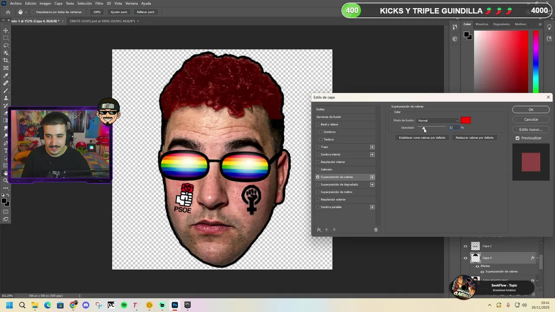The width and height of the screenshot is (555, 312).
Task: Enable the Trazo effect checkbox
Action: click(x=318, y=147)
